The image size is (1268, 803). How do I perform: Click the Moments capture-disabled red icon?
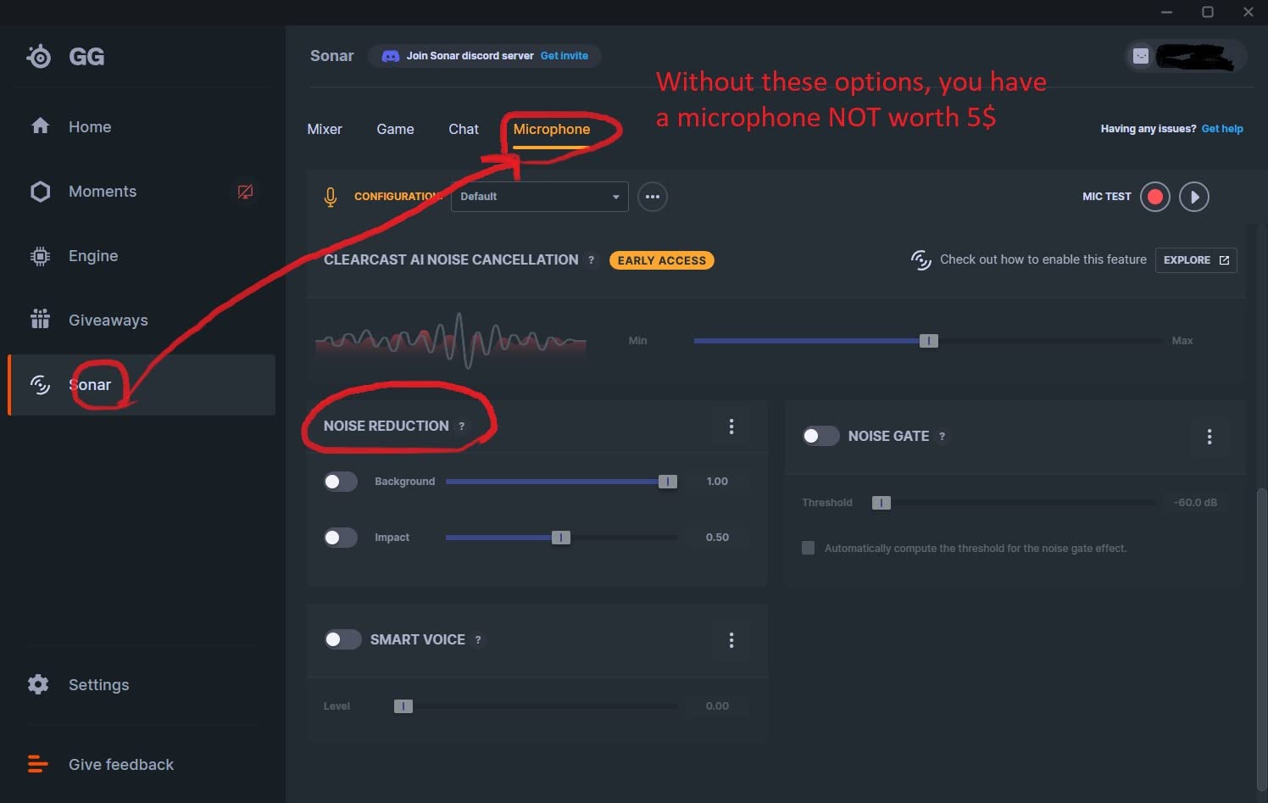(245, 192)
